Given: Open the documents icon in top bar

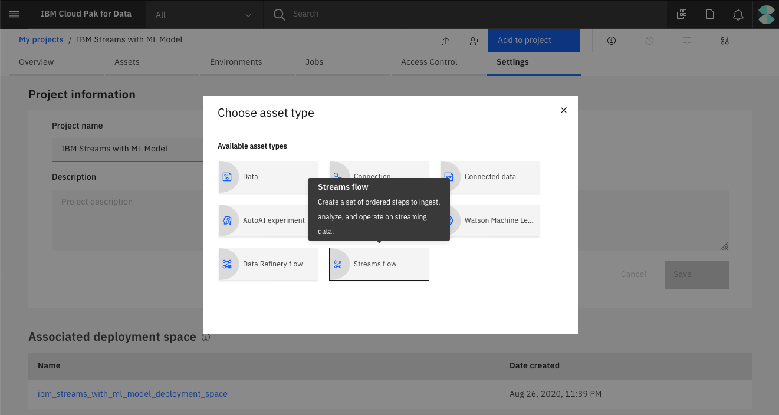Looking at the screenshot, I should [710, 14].
